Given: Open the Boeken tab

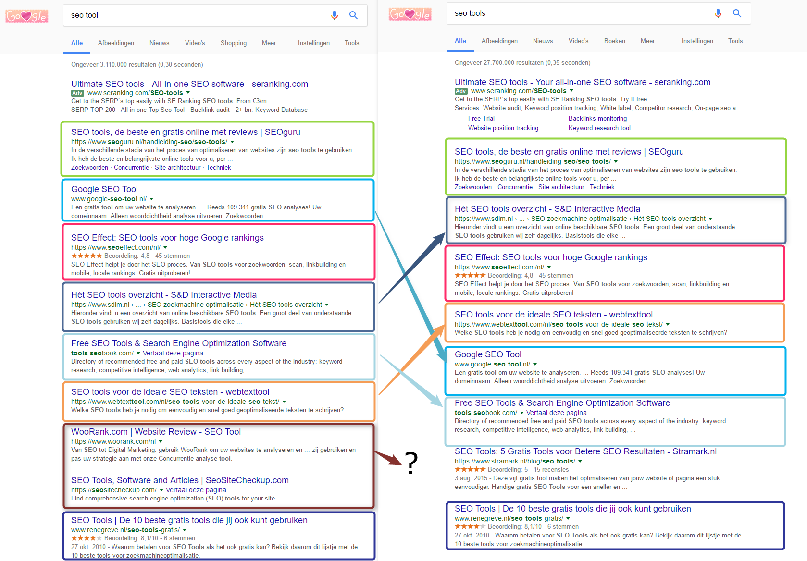Looking at the screenshot, I should tap(615, 41).
